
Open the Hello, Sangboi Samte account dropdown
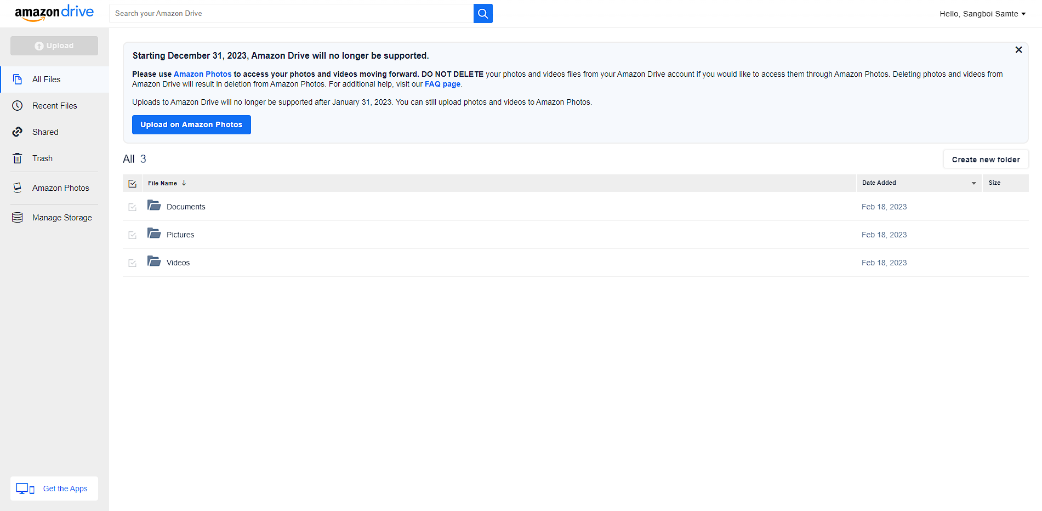pos(982,14)
